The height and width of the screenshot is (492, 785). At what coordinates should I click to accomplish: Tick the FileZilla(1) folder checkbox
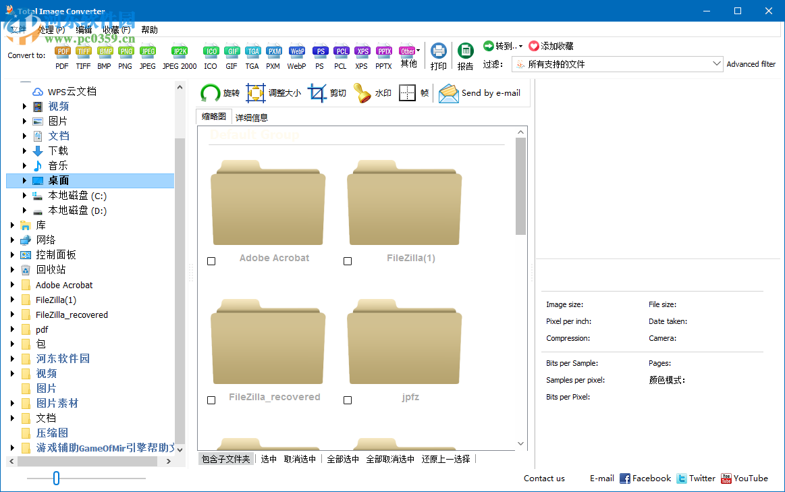coord(348,261)
